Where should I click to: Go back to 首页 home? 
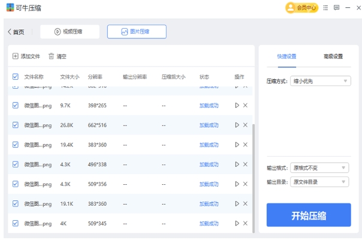pyautogui.click(x=16, y=32)
